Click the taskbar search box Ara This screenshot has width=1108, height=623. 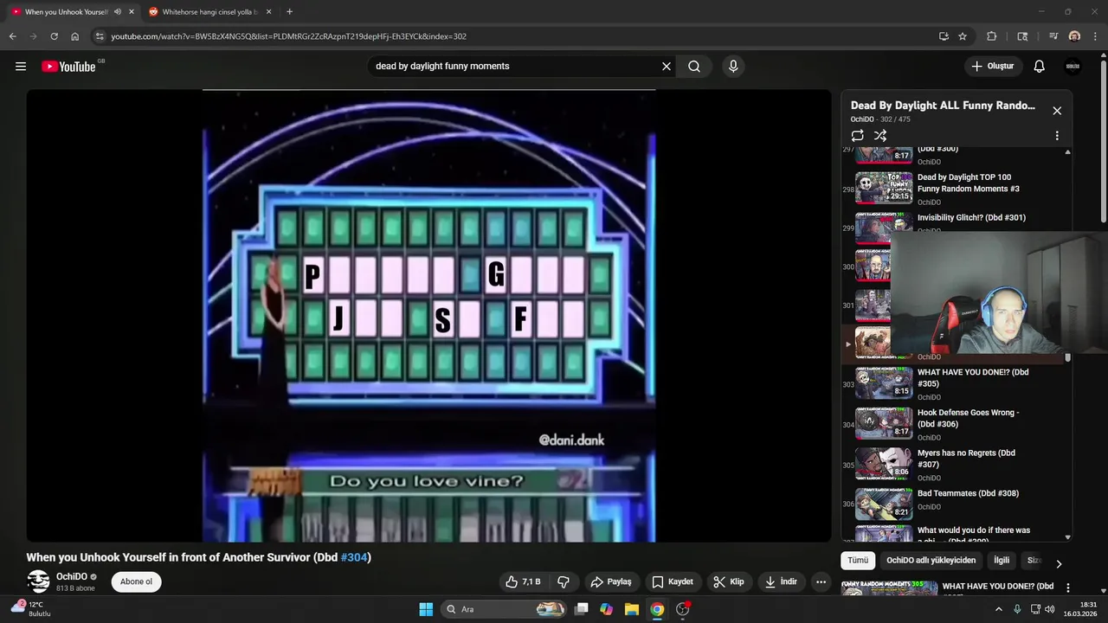pos(506,609)
